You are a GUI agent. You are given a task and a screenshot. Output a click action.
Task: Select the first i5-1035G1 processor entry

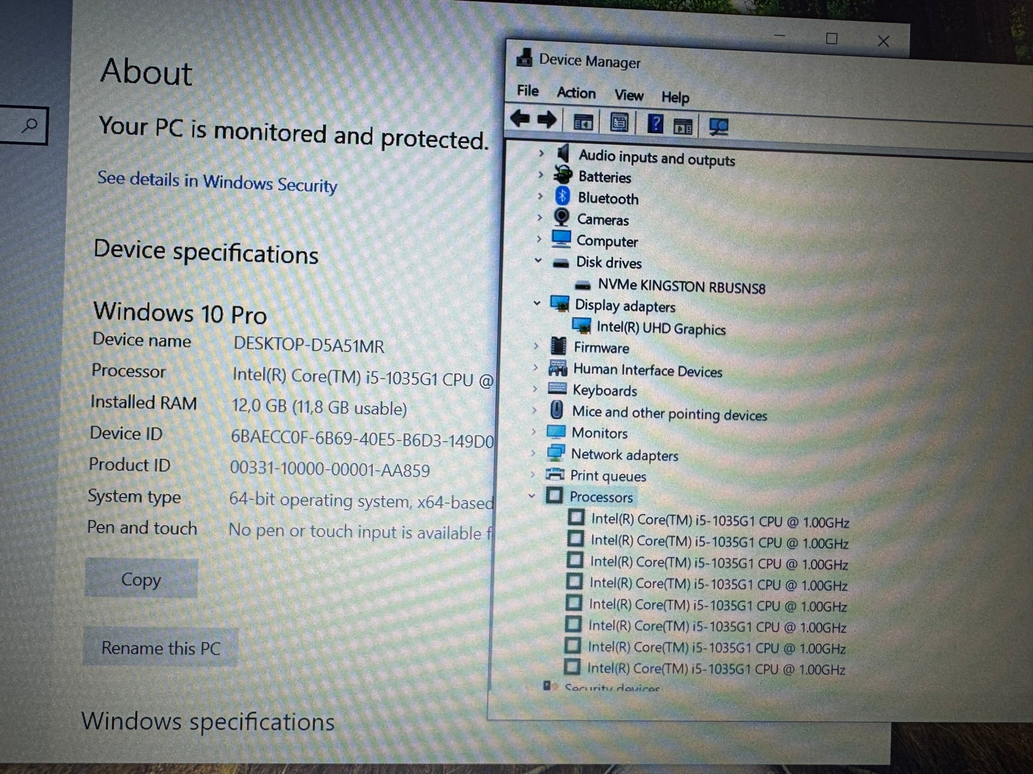click(720, 521)
